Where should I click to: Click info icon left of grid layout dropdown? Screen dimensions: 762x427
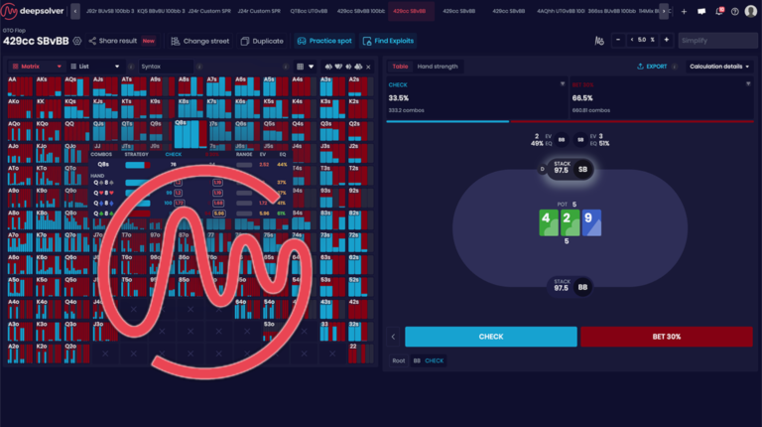click(286, 67)
